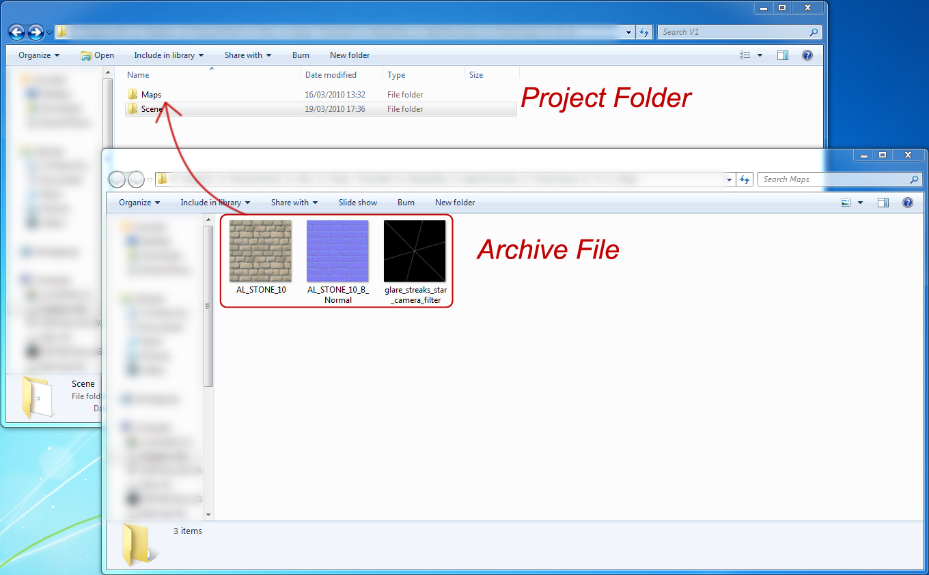Viewport: 929px width, 575px height.
Task: Open Include in library dropdown in back window
Action: [x=169, y=55]
